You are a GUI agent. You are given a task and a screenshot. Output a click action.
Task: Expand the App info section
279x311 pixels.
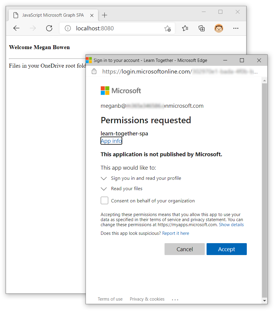[111, 141]
